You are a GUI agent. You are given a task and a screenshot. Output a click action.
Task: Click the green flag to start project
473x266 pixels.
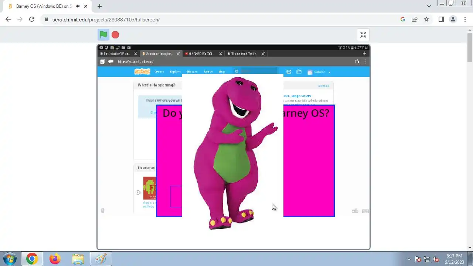[103, 35]
